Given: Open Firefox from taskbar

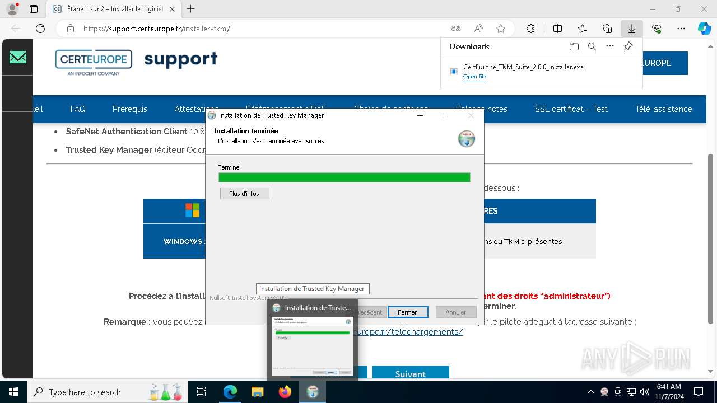Looking at the screenshot, I should click(285, 392).
